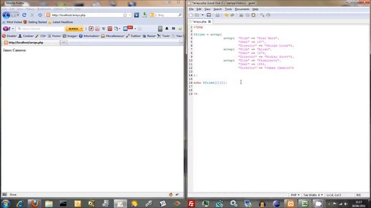Print the document from gedit toolbar
Image resolution: width=371 pixels, height=208 pixels.
pyautogui.click(x=217, y=15)
